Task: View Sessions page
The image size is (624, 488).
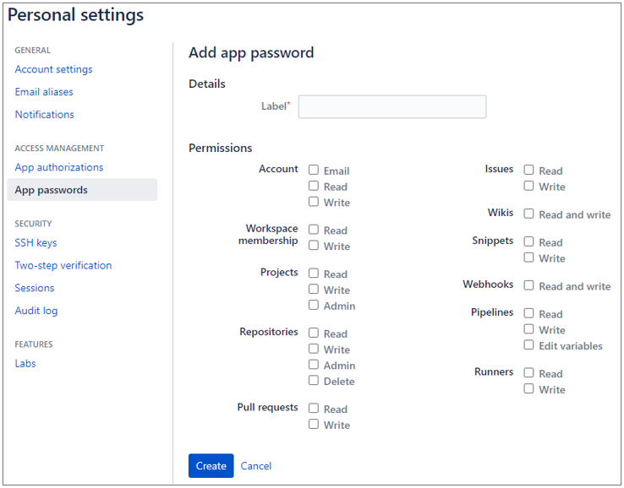Action: [x=35, y=288]
